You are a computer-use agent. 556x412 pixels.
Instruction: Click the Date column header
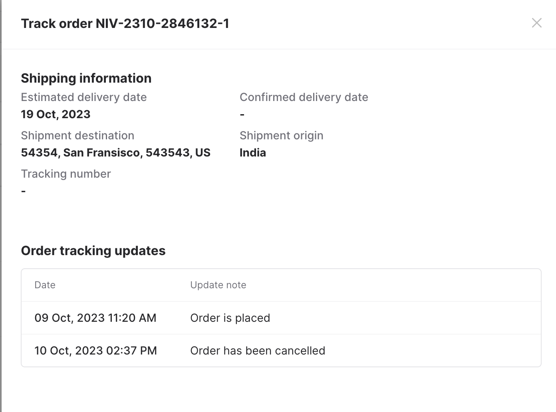45,285
